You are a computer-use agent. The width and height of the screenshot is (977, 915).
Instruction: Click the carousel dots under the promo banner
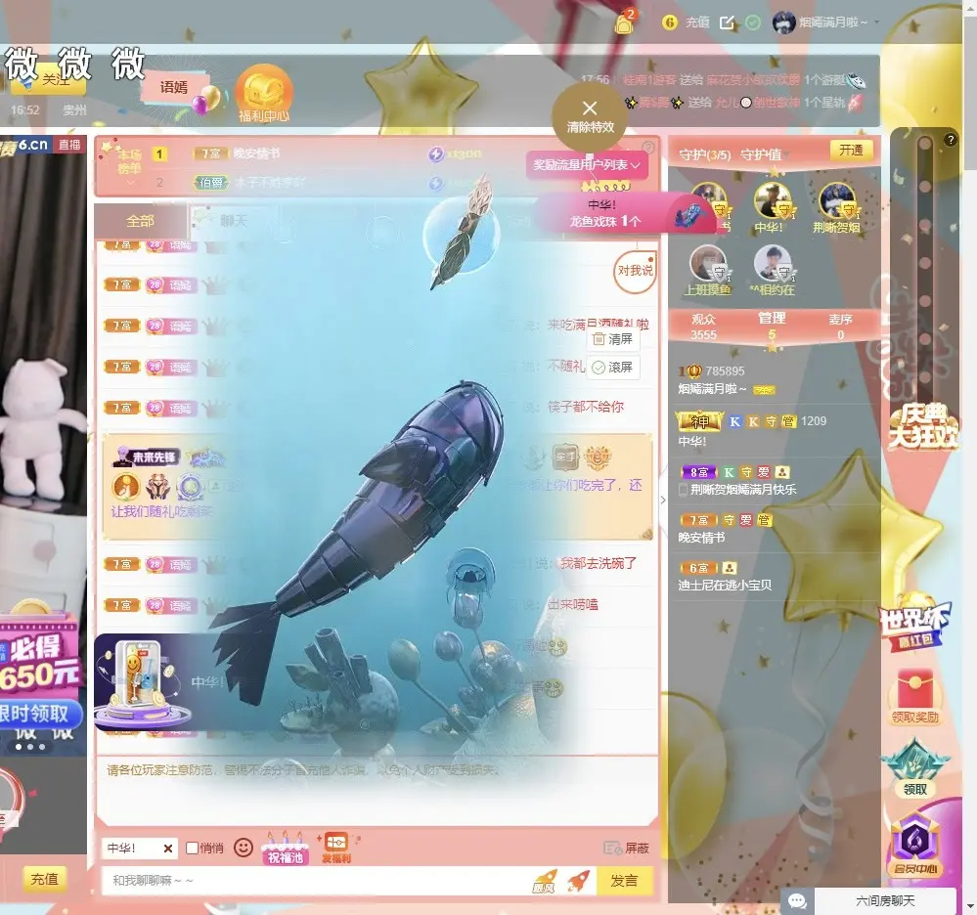30,746
